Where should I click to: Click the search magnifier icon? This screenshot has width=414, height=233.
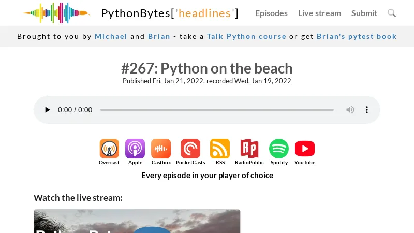coord(392,13)
